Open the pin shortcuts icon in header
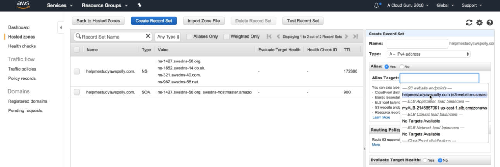The height and width of the screenshot is (167, 500). point(139,6)
